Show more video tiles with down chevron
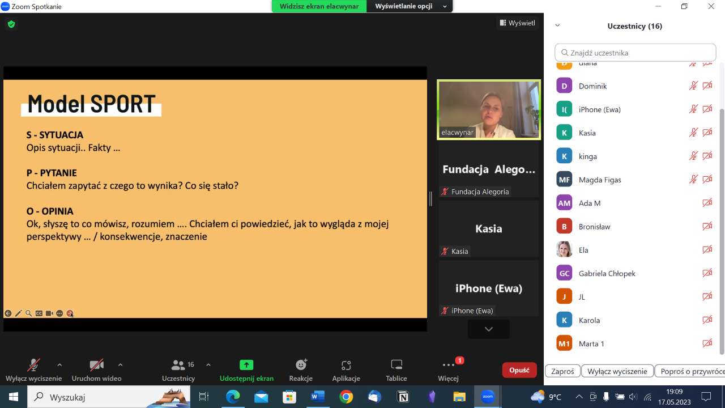The height and width of the screenshot is (408, 725). (x=488, y=329)
